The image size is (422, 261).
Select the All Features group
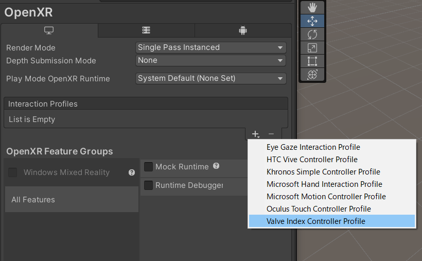(x=72, y=200)
